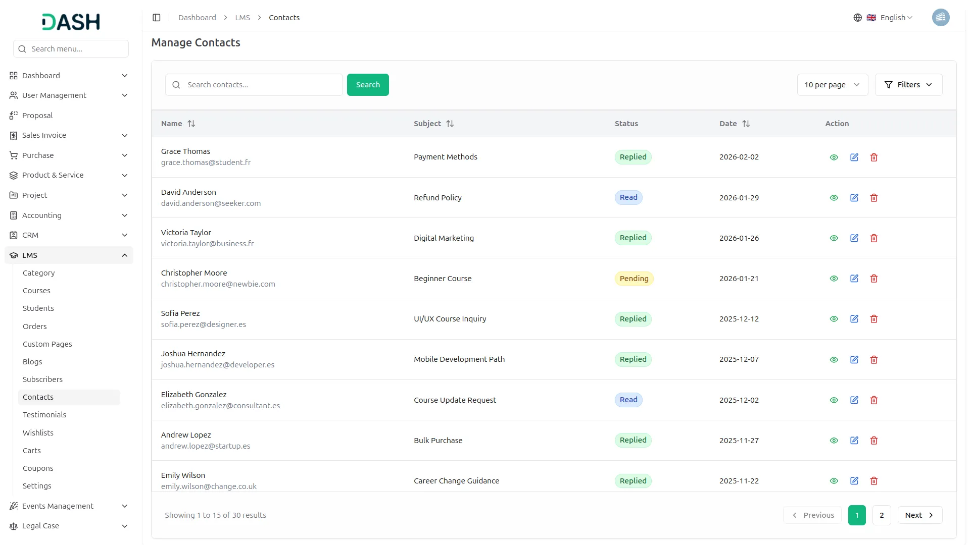Sort table by Name column
Screen dimensions: 970x545
pyautogui.click(x=191, y=124)
